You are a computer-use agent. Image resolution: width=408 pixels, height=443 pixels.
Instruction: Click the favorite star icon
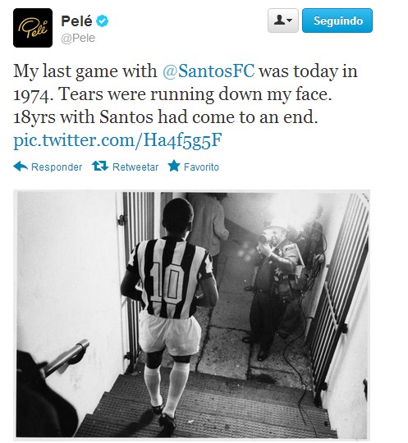click(x=174, y=166)
